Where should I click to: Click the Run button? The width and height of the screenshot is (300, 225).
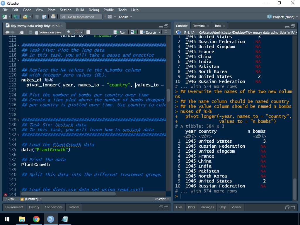pyautogui.click(x=120, y=32)
